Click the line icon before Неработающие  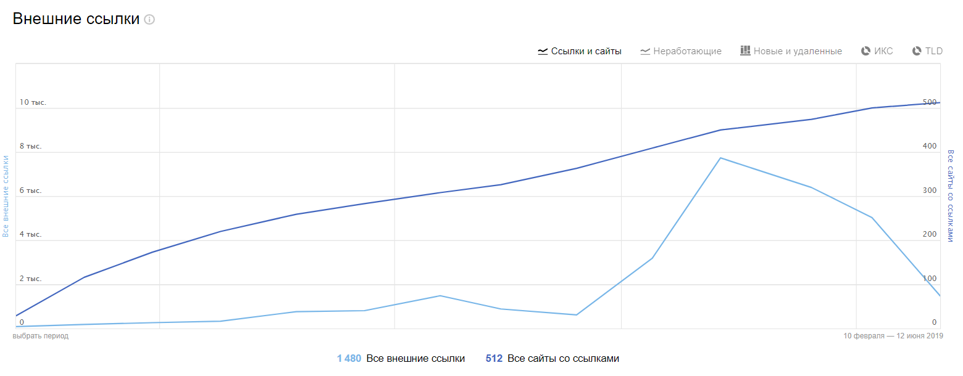645,51
